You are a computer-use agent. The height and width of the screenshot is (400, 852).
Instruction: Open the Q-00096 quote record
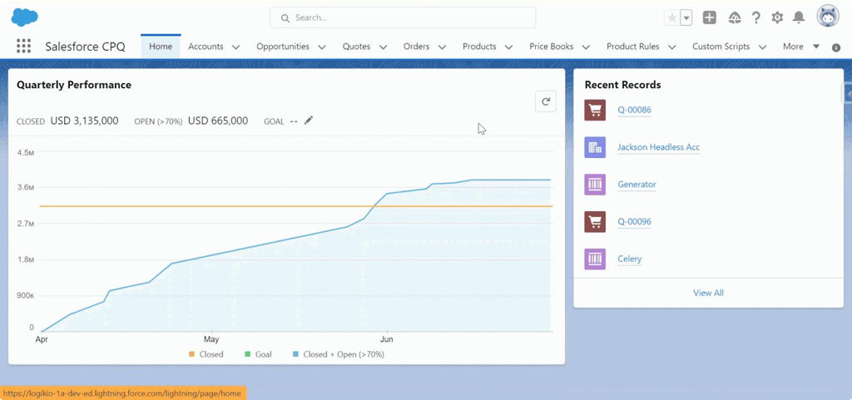click(x=634, y=222)
